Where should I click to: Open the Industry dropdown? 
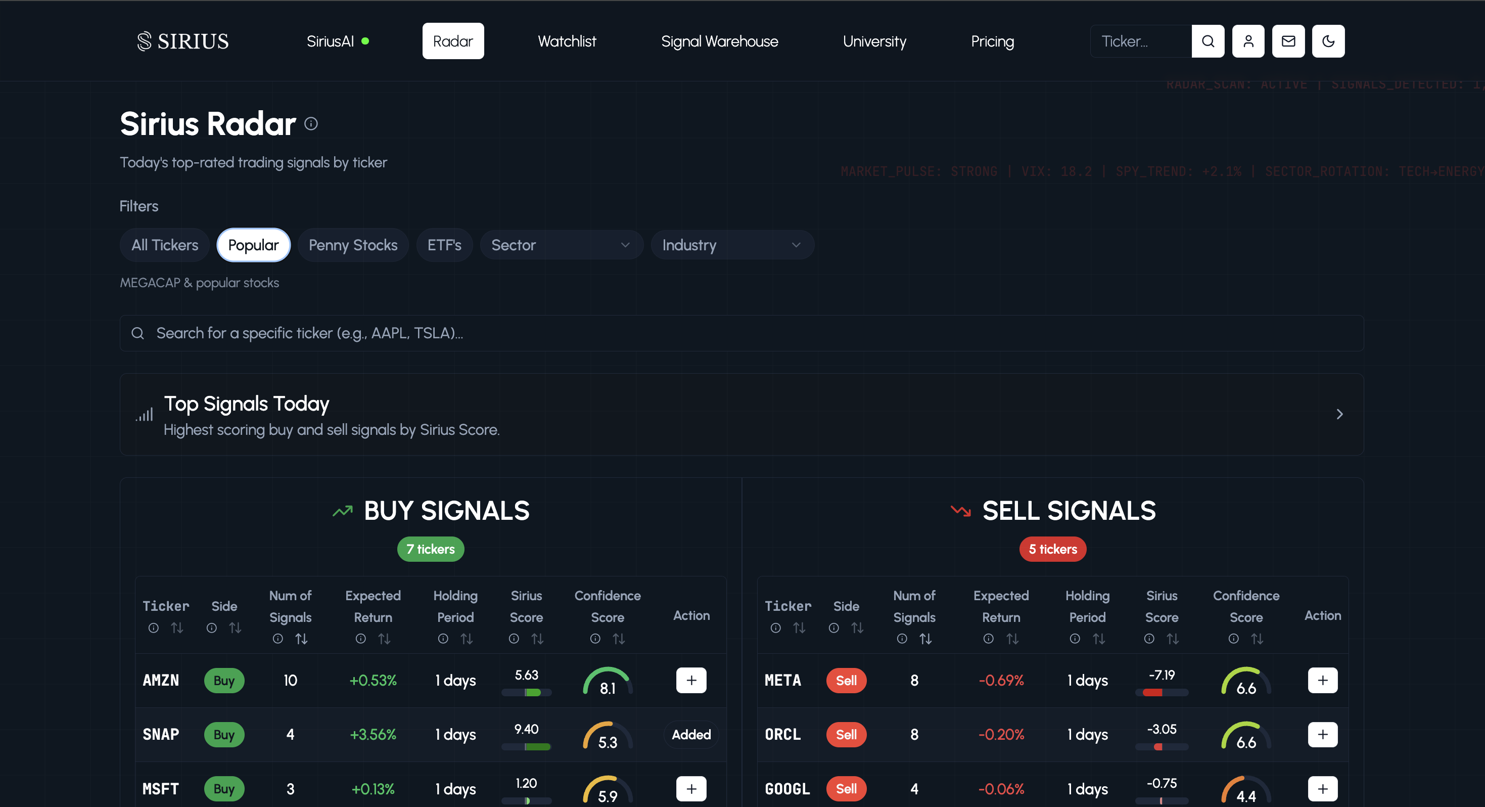[731, 245]
